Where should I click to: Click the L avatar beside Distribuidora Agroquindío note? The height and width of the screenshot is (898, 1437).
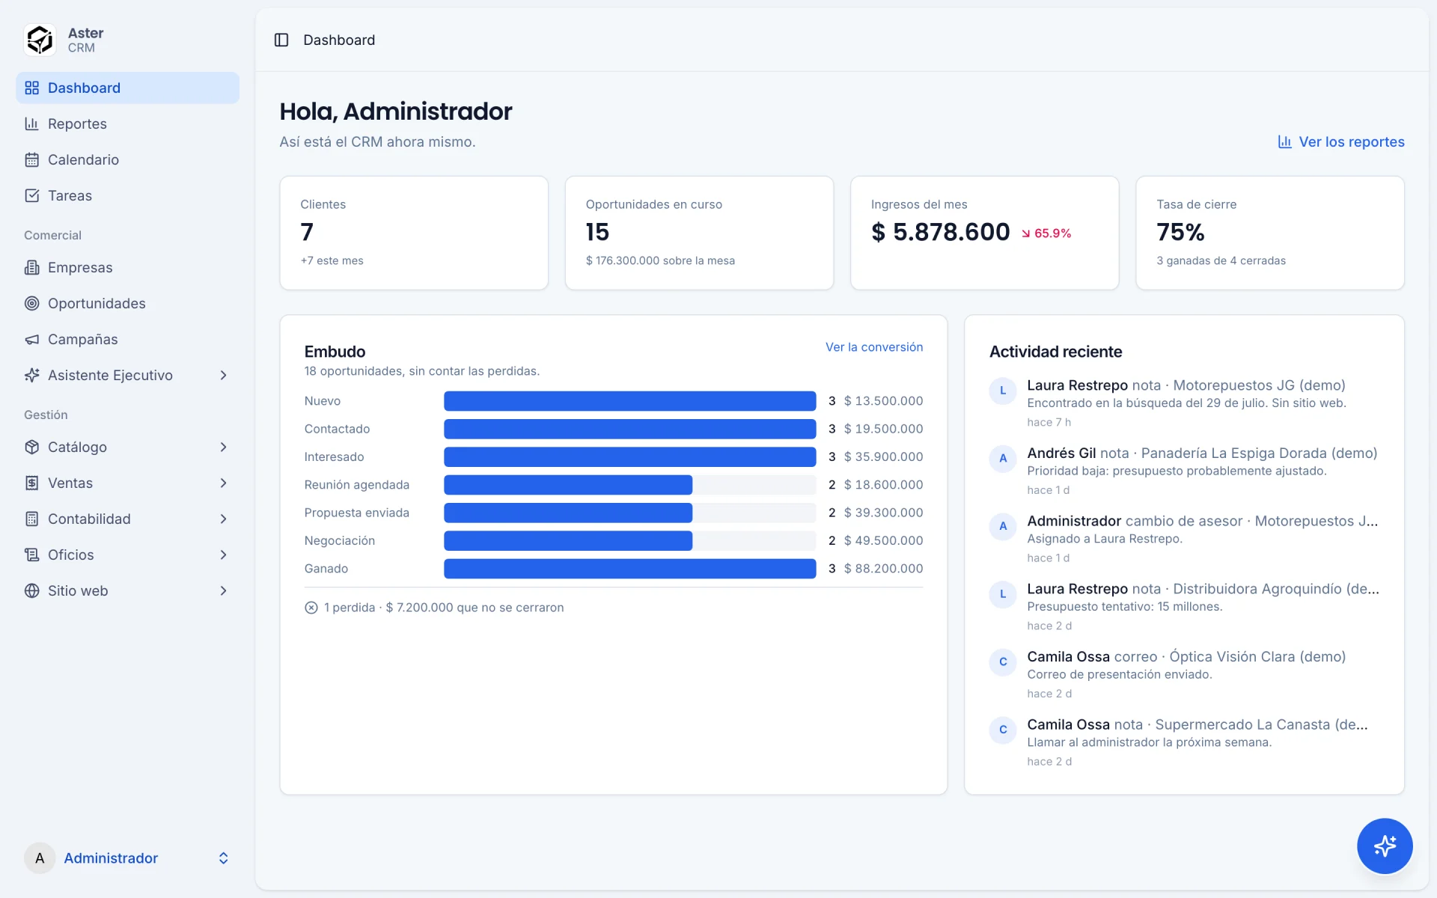click(1003, 594)
